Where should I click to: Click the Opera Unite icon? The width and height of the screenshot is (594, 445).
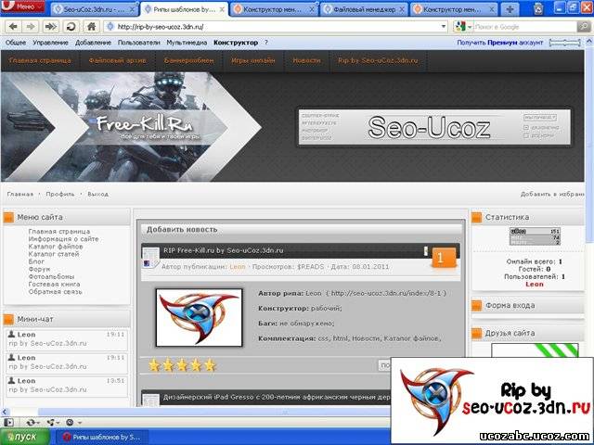click(50, 423)
